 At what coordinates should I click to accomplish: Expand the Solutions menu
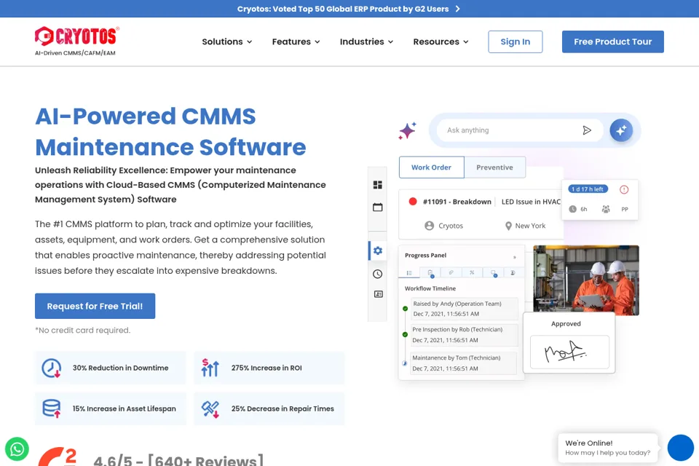227,42
